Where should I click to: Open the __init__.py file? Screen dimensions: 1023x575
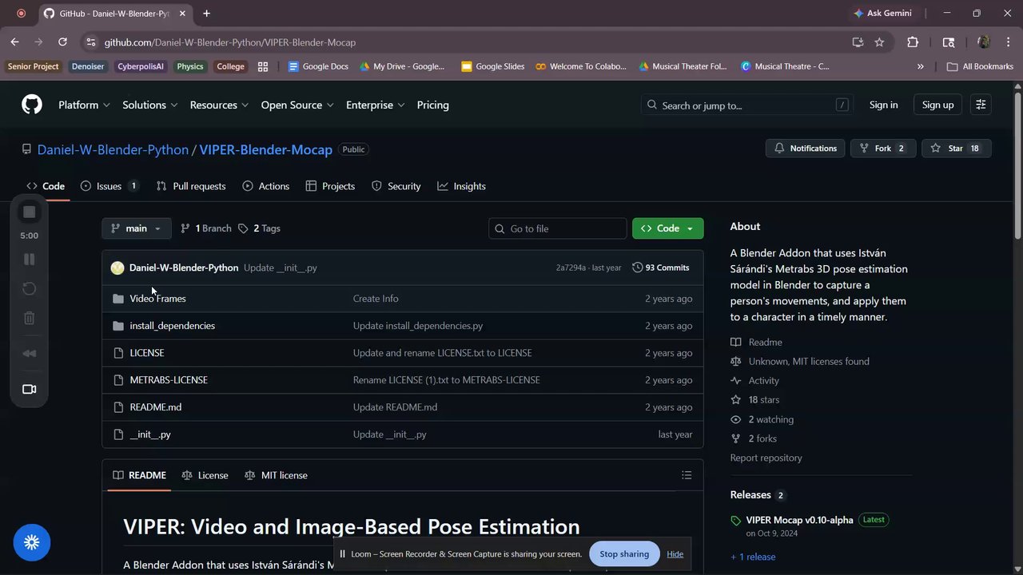(x=150, y=434)
